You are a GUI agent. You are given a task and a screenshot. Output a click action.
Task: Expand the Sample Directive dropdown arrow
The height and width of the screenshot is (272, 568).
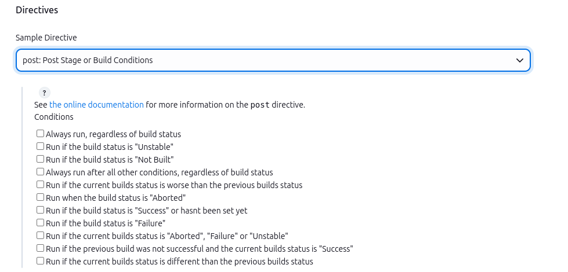coord(520,60)
